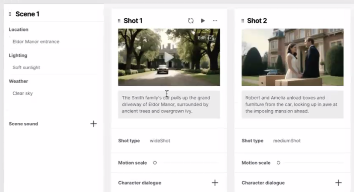Open the Shot 2 shot type mediumShot selector

click(287, 141)
